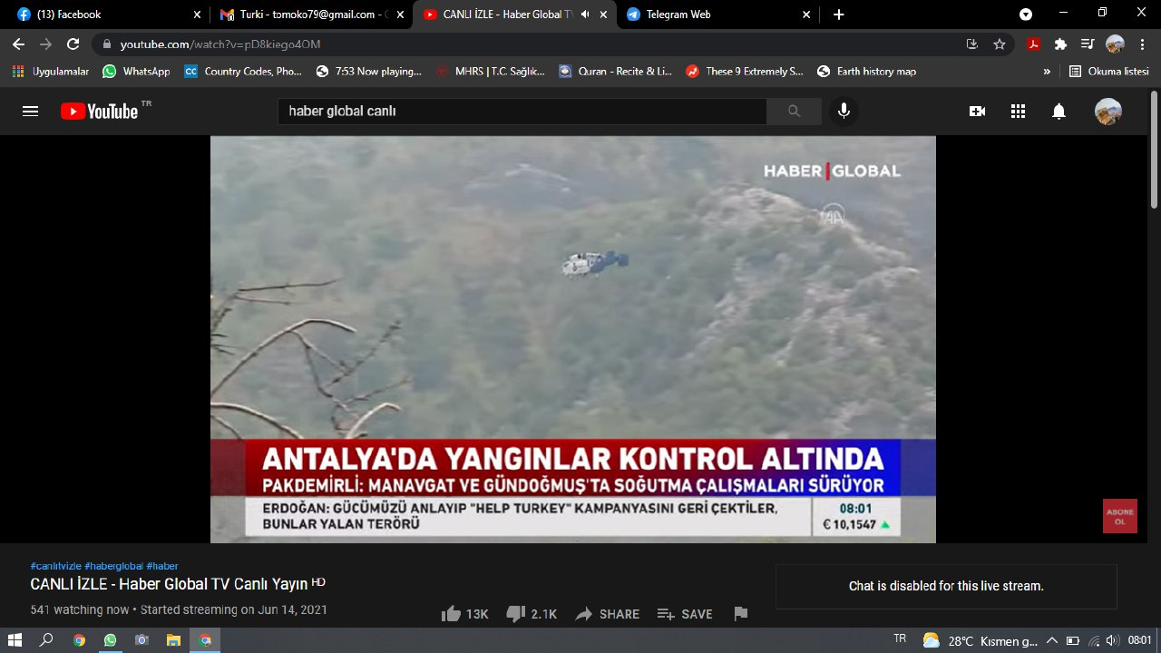
Task: Open the YouTube hamburger guide menu
Action: click(x=30, y=111)
